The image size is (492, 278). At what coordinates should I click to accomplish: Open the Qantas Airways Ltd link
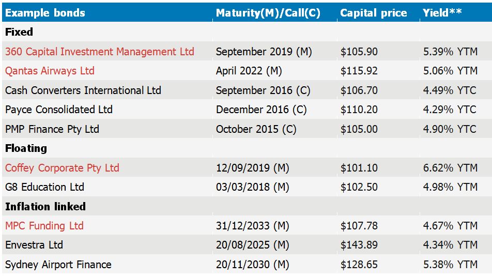50,71
